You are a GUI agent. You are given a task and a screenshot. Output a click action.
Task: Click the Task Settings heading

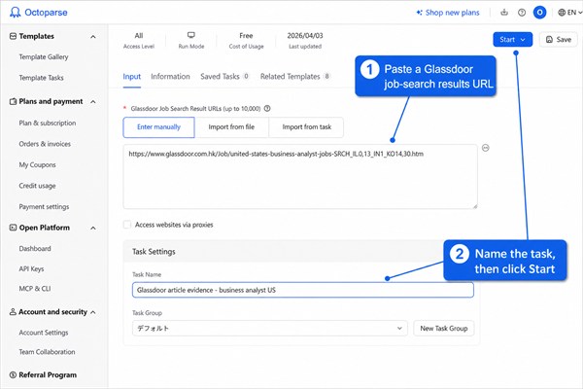154,252
